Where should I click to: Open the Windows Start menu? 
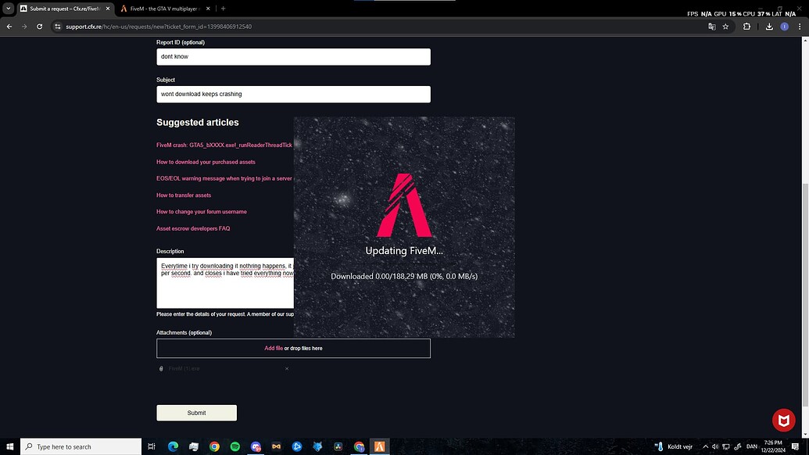click(x=10, y=446)
